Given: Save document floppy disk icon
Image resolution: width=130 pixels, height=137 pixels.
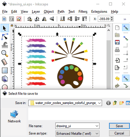Looking at the screenshot, I should click(x=117, y=42).
